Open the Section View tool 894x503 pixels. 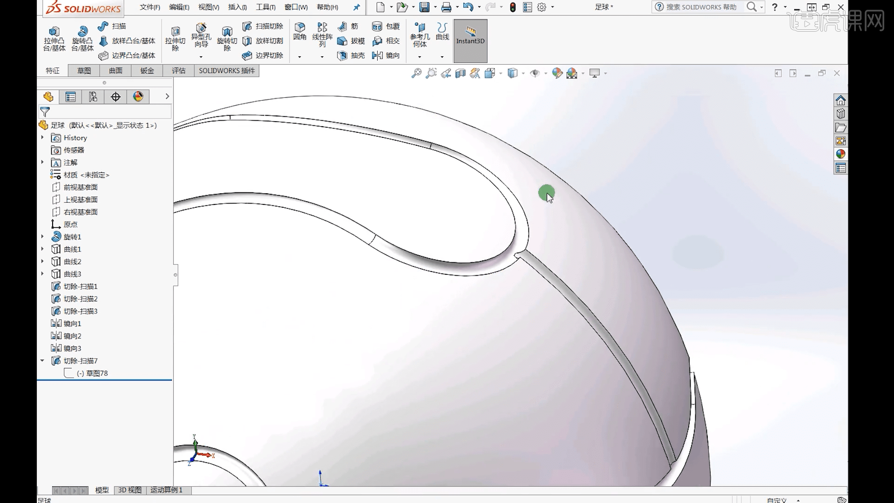(x=461, y=73)
